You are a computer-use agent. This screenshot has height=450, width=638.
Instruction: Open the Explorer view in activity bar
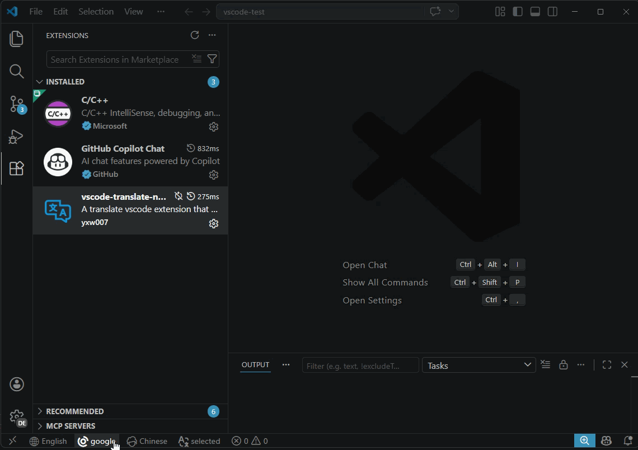[16, 39]
